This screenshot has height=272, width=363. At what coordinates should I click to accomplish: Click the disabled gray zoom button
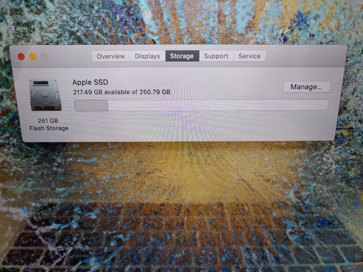(x=44, y=57)
